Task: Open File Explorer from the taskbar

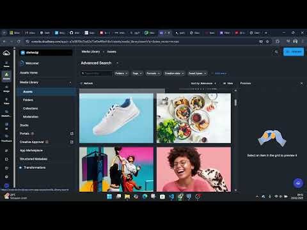Action: coord(127,196)
